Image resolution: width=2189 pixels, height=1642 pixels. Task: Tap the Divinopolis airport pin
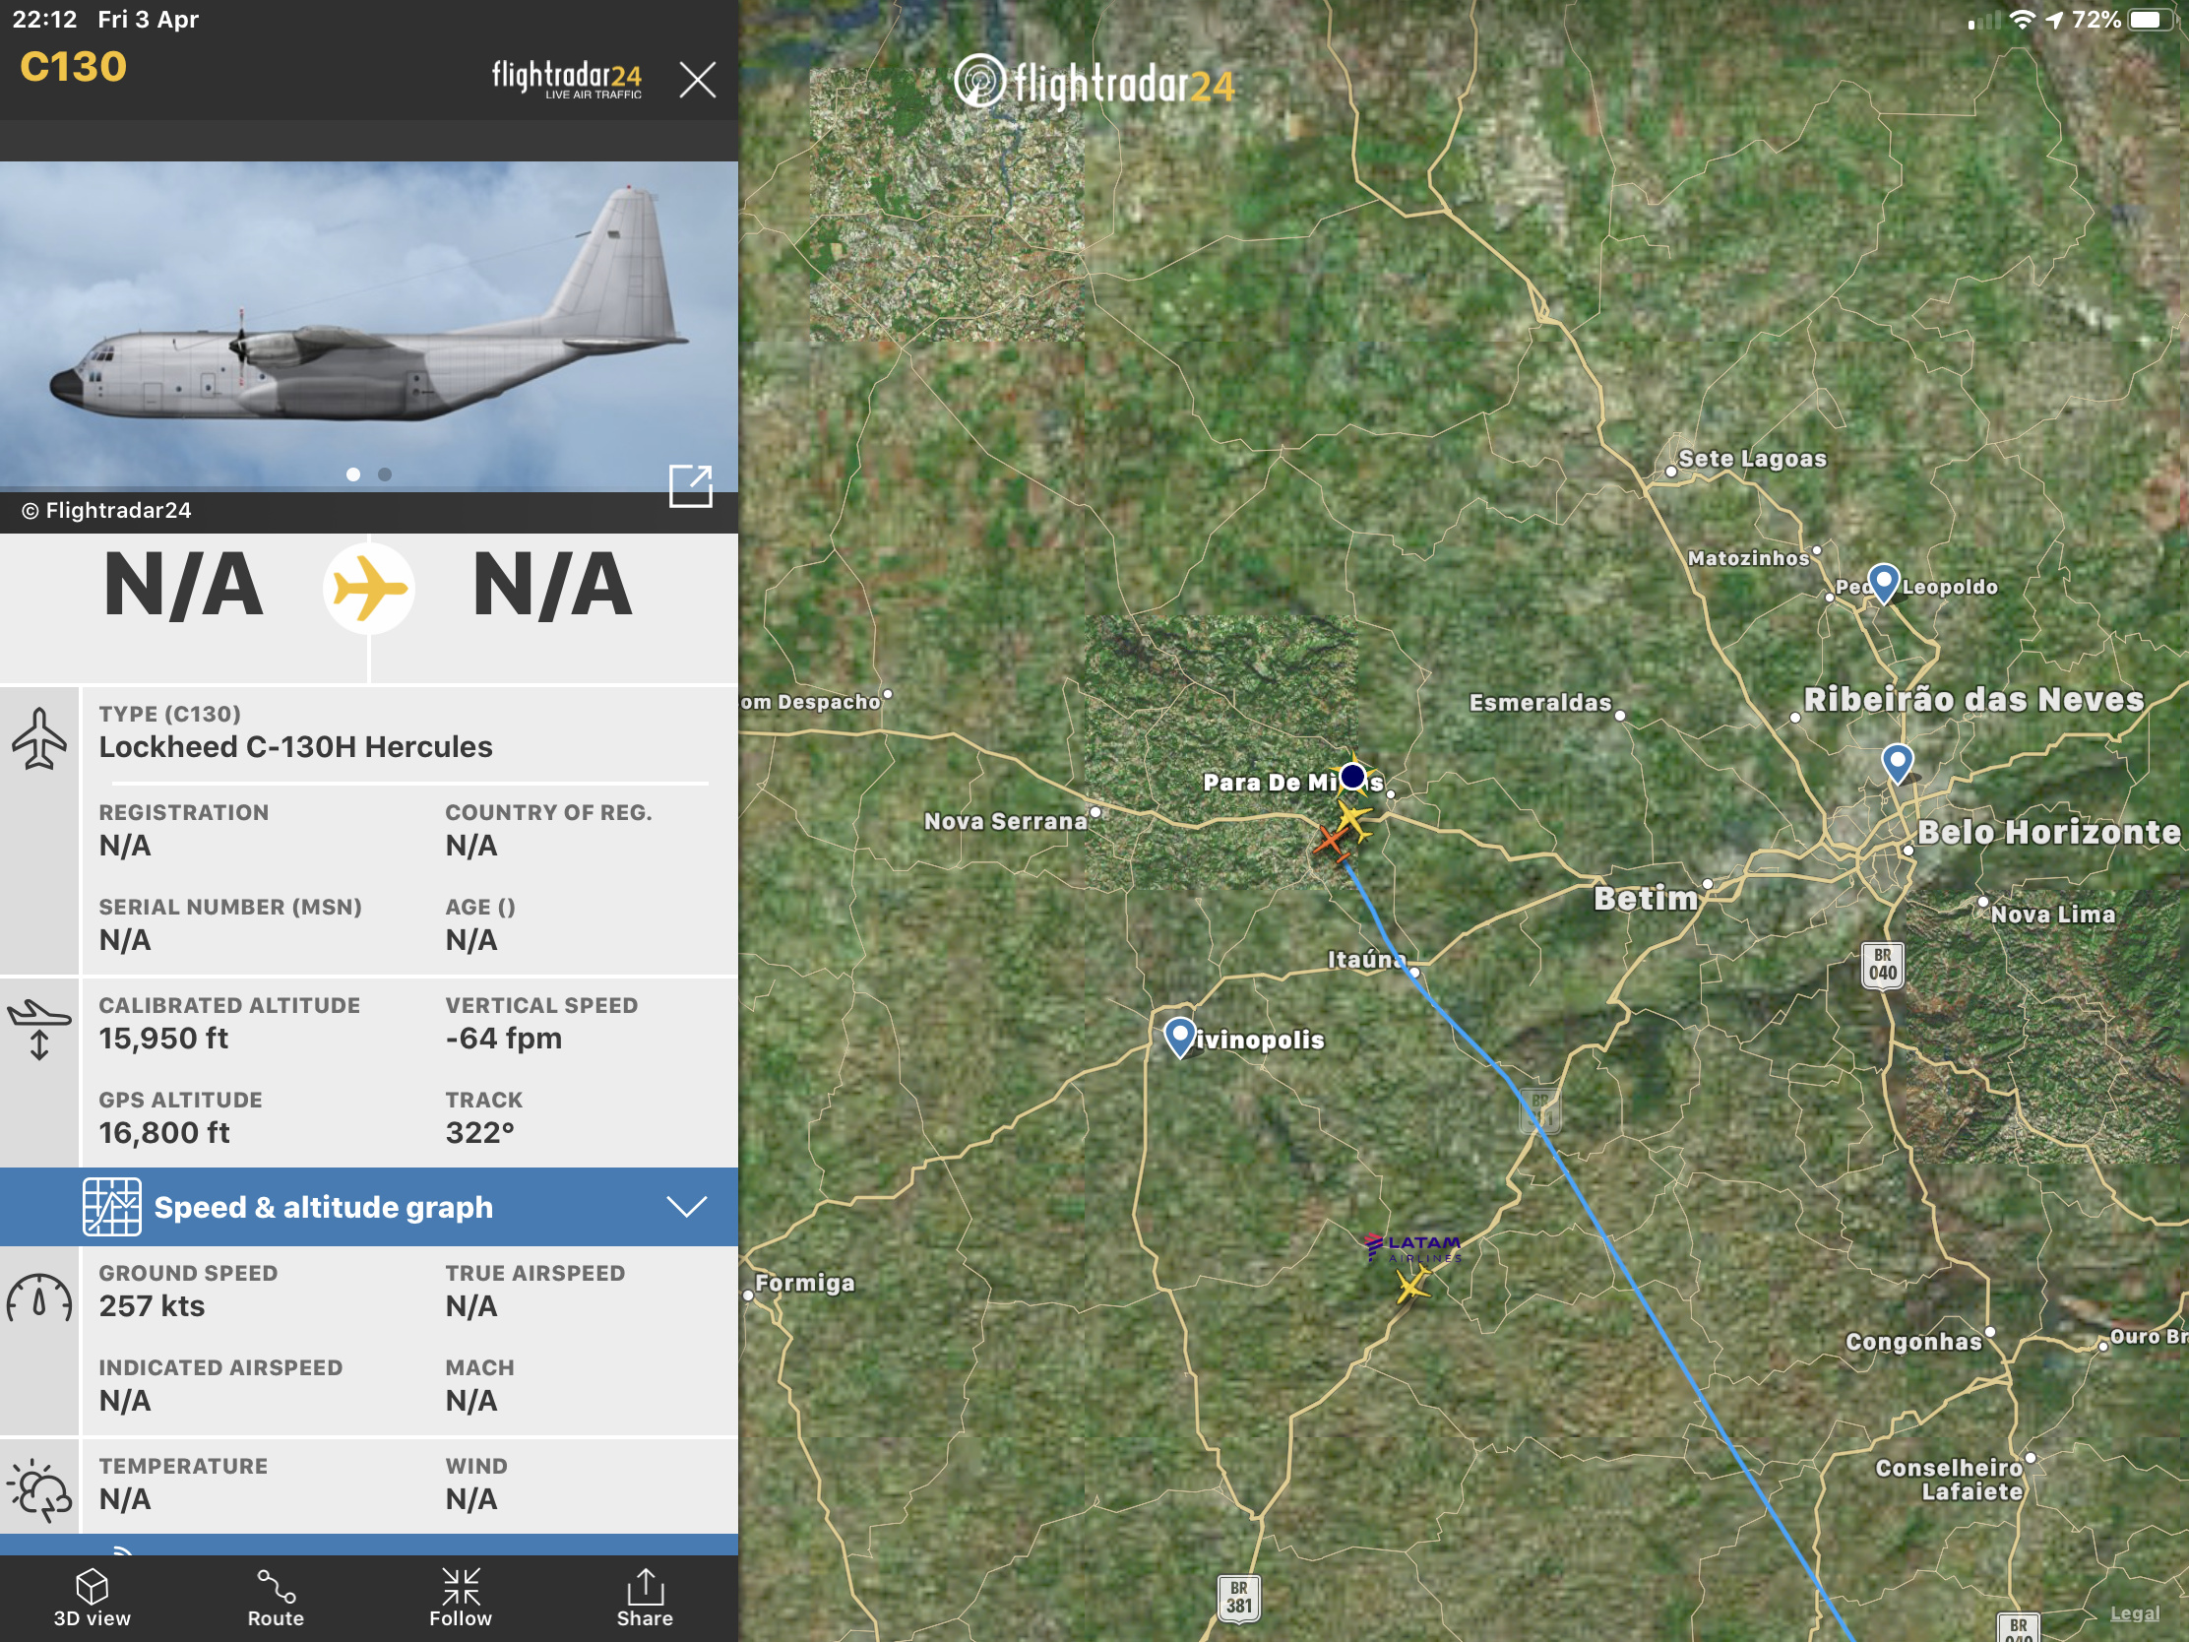pyautogui.click(x=1178, y=1037)
